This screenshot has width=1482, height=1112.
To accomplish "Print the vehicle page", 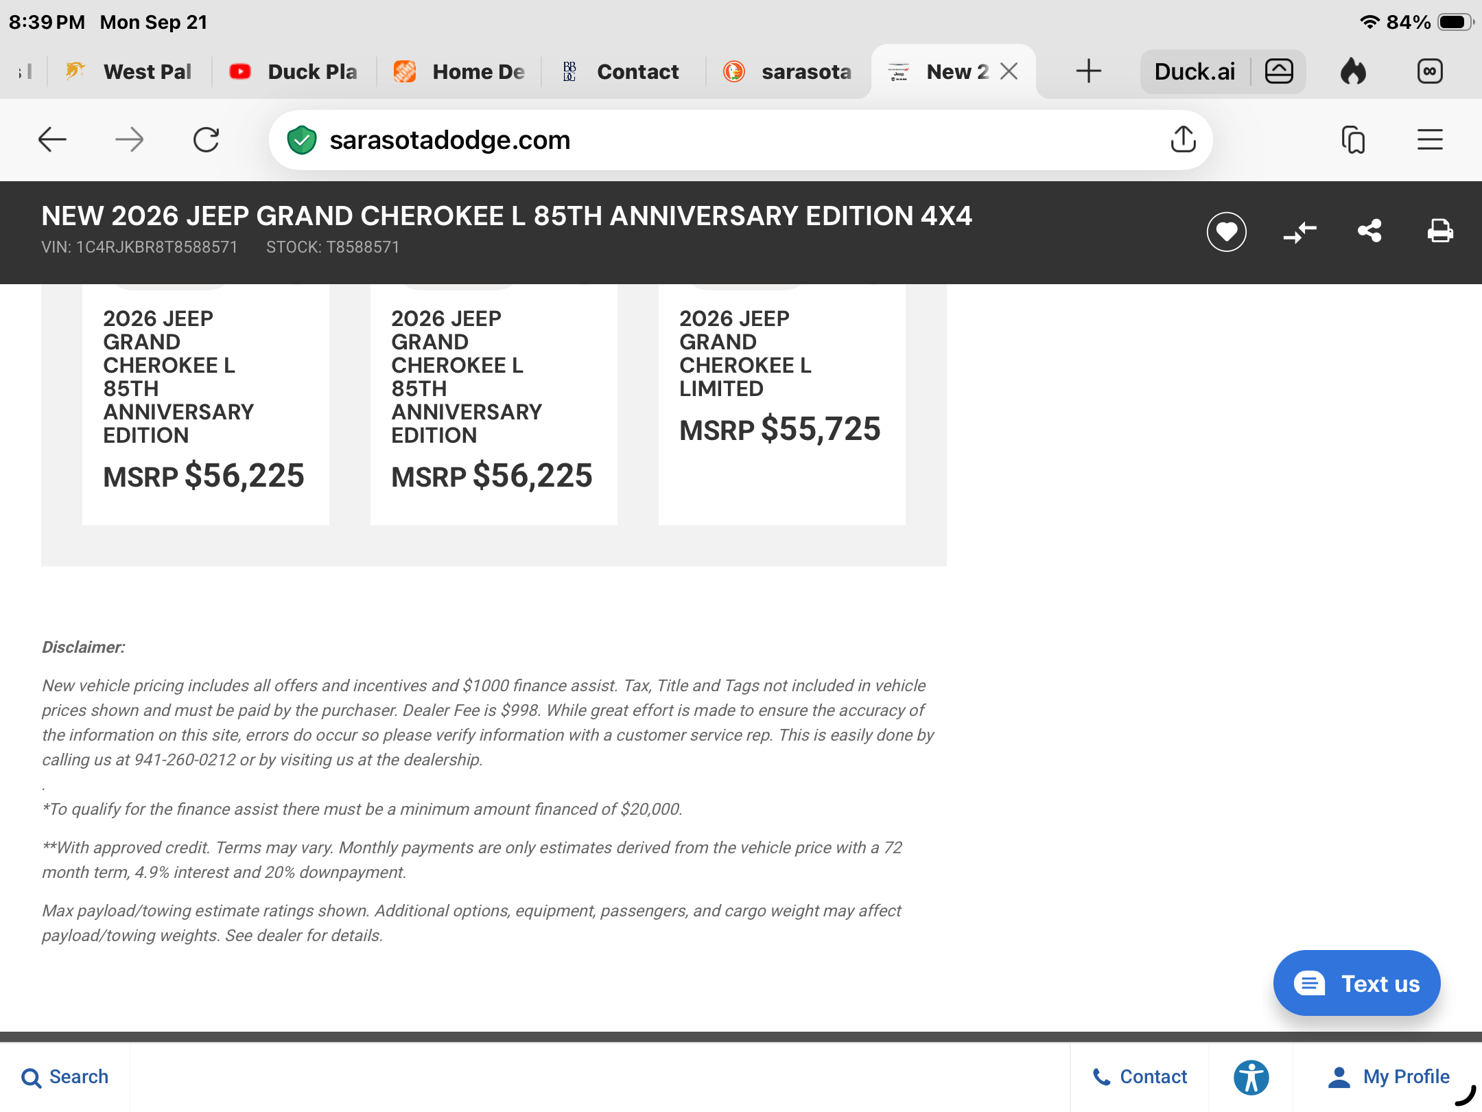I will pos(1439,231).
